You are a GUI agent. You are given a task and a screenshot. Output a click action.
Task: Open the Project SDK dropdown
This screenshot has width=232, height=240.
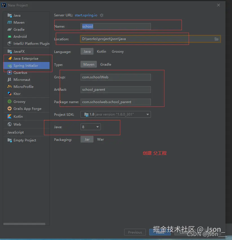[x=115, y=114]
